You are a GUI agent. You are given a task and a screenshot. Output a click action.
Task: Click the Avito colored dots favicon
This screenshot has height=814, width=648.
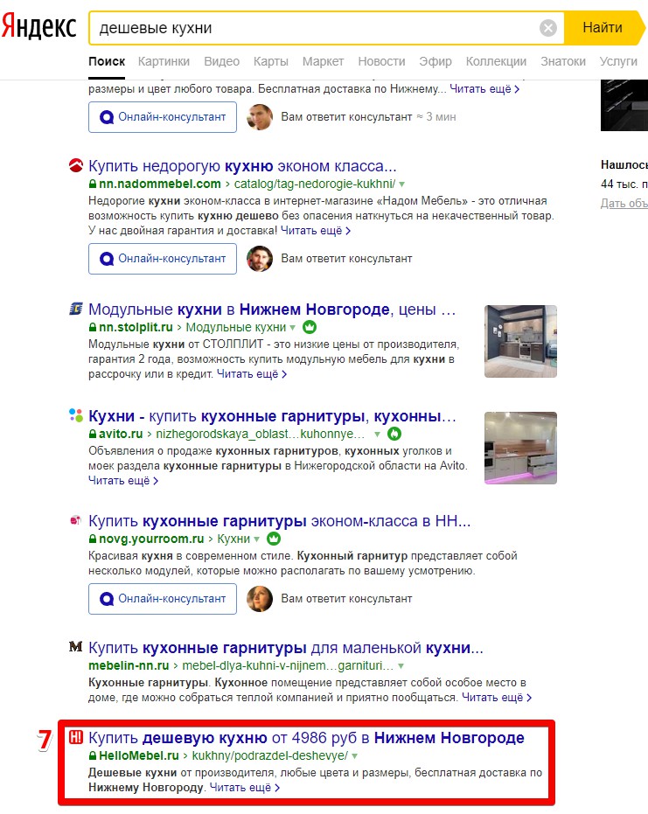(x=76, y=414)
